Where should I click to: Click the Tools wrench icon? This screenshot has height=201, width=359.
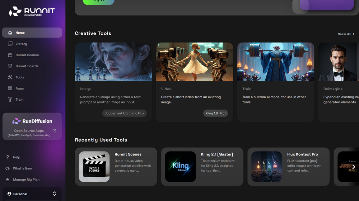coord(10,77)
